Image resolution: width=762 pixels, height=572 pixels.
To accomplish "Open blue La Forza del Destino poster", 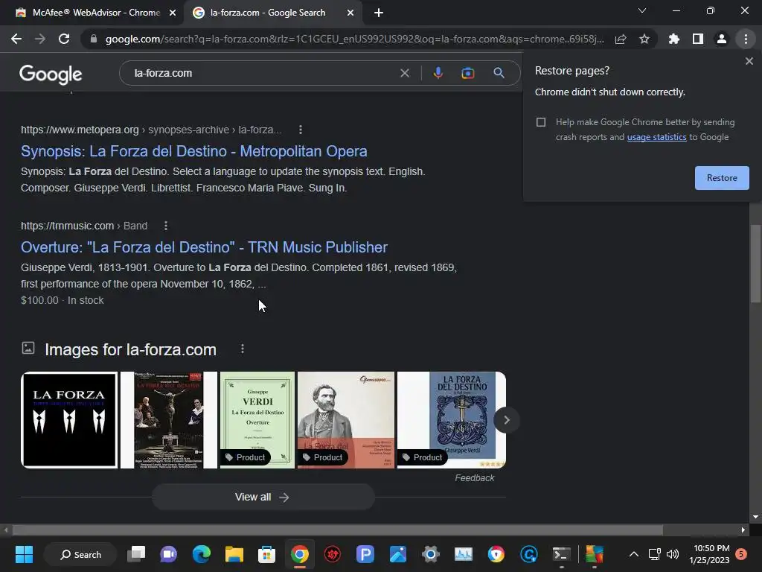I will pos(452,420).
